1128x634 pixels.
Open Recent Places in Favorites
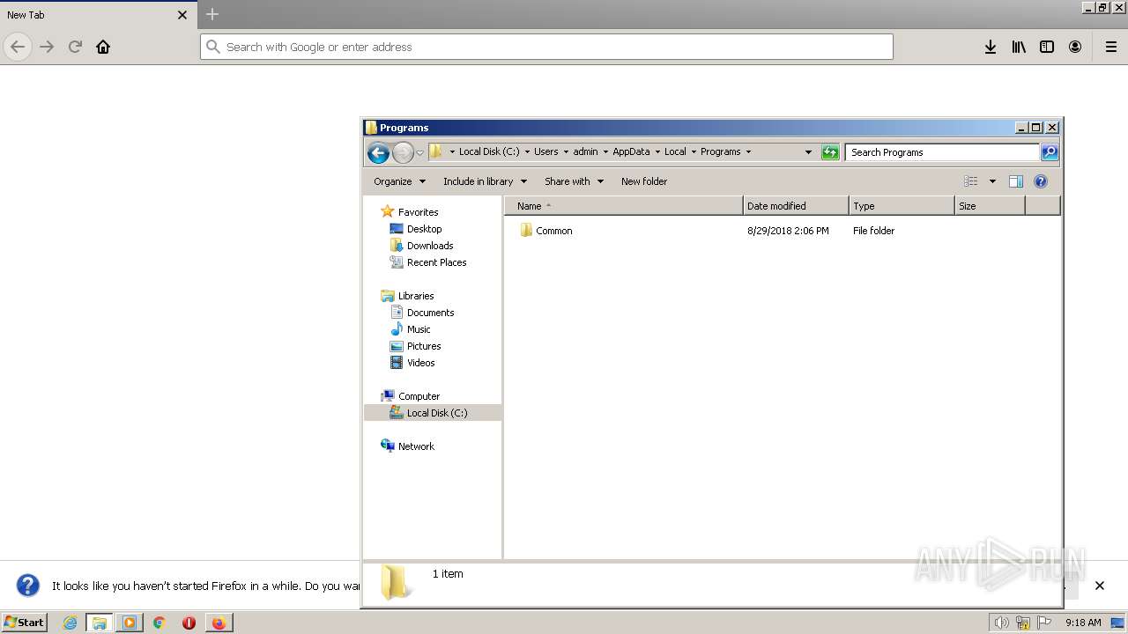436,262
